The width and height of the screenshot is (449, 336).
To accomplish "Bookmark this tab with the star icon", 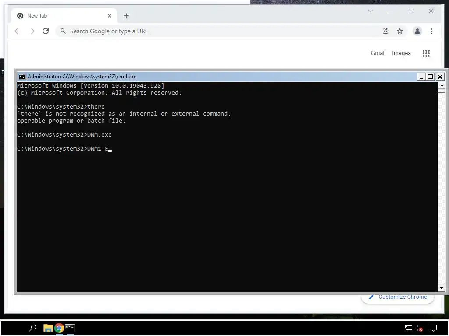I will 400,31.
